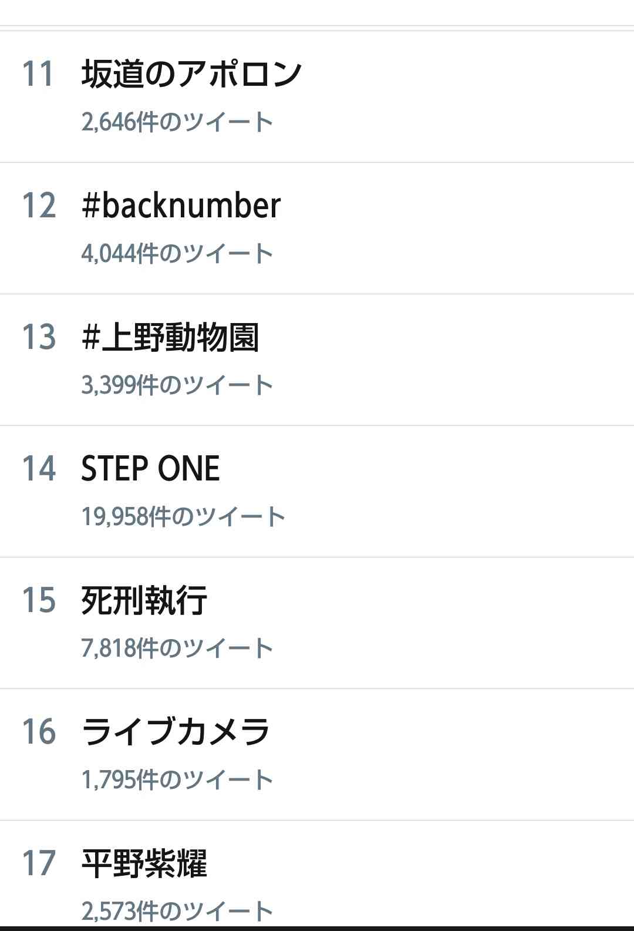Viewport: 634px width, 931px height.
Task: Tap rank number 11
Action: click(x=38, y=74)
